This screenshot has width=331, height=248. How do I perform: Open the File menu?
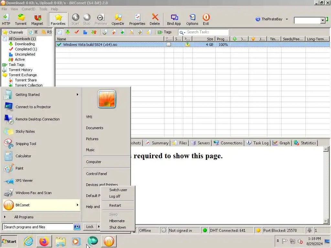coord(4,9)
